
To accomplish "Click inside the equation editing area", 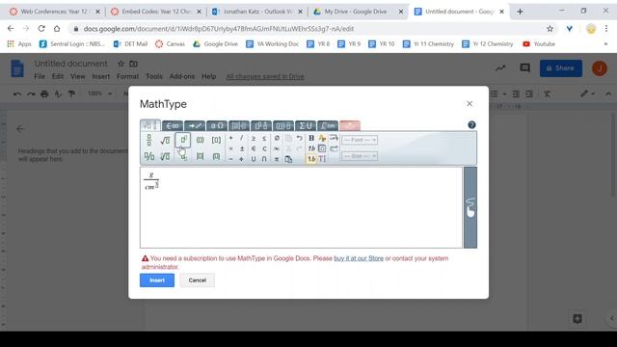I will (x=302, y=207).
